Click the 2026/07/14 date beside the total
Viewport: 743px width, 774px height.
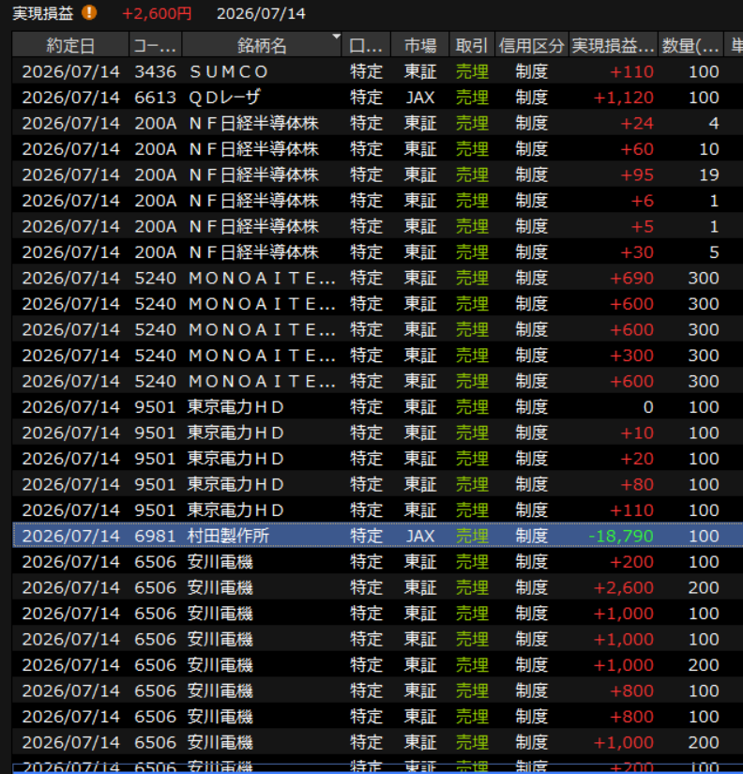coord(261,13)
